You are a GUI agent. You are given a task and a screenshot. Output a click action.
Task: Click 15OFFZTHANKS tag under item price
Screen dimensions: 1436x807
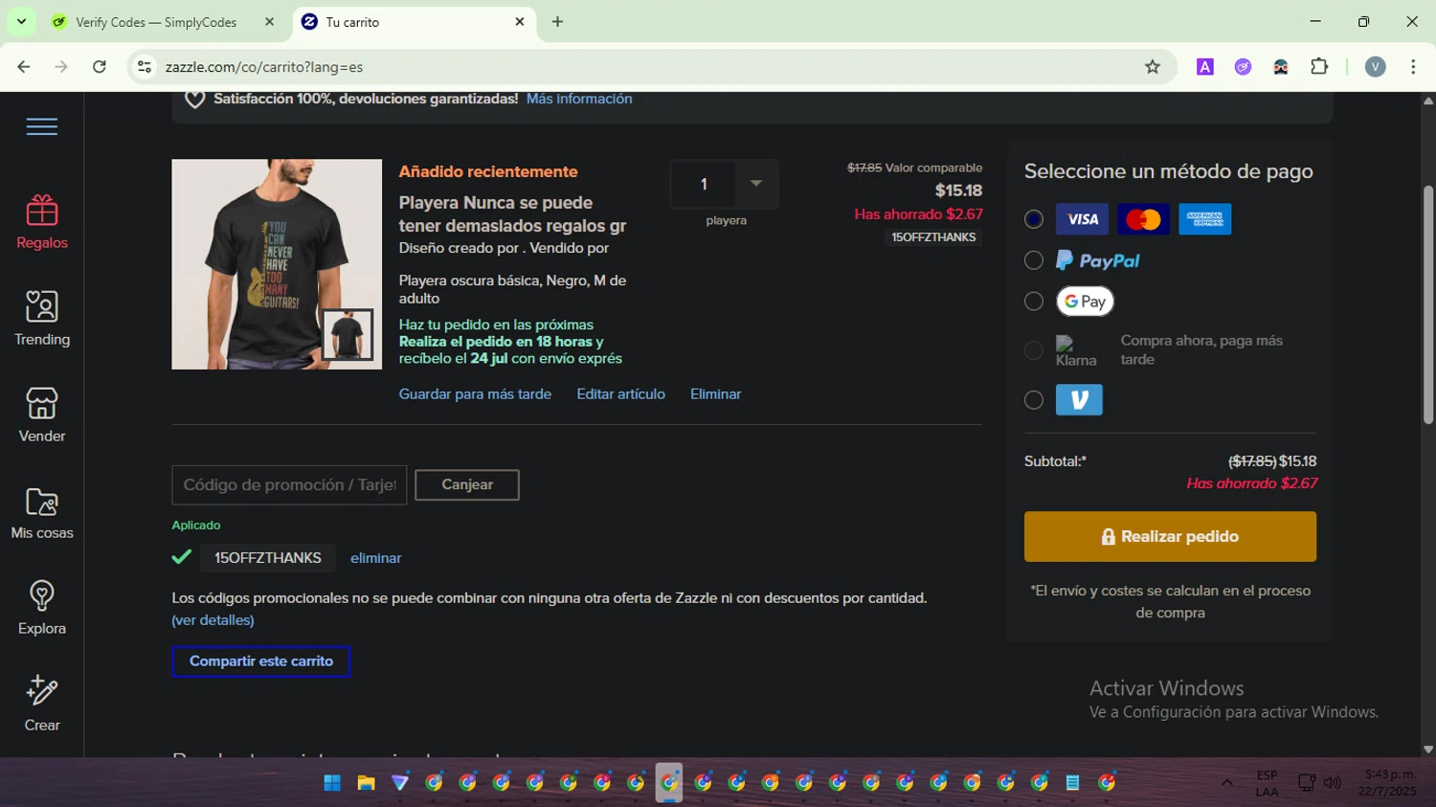(933, 237)
